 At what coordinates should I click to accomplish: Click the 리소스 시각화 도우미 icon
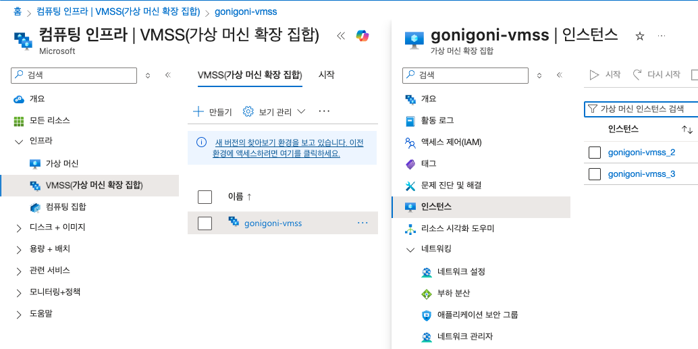tap(410, 229)
